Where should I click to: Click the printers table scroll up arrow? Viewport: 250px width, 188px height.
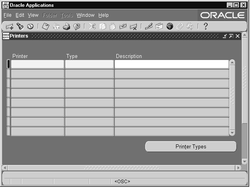point(232,62)
